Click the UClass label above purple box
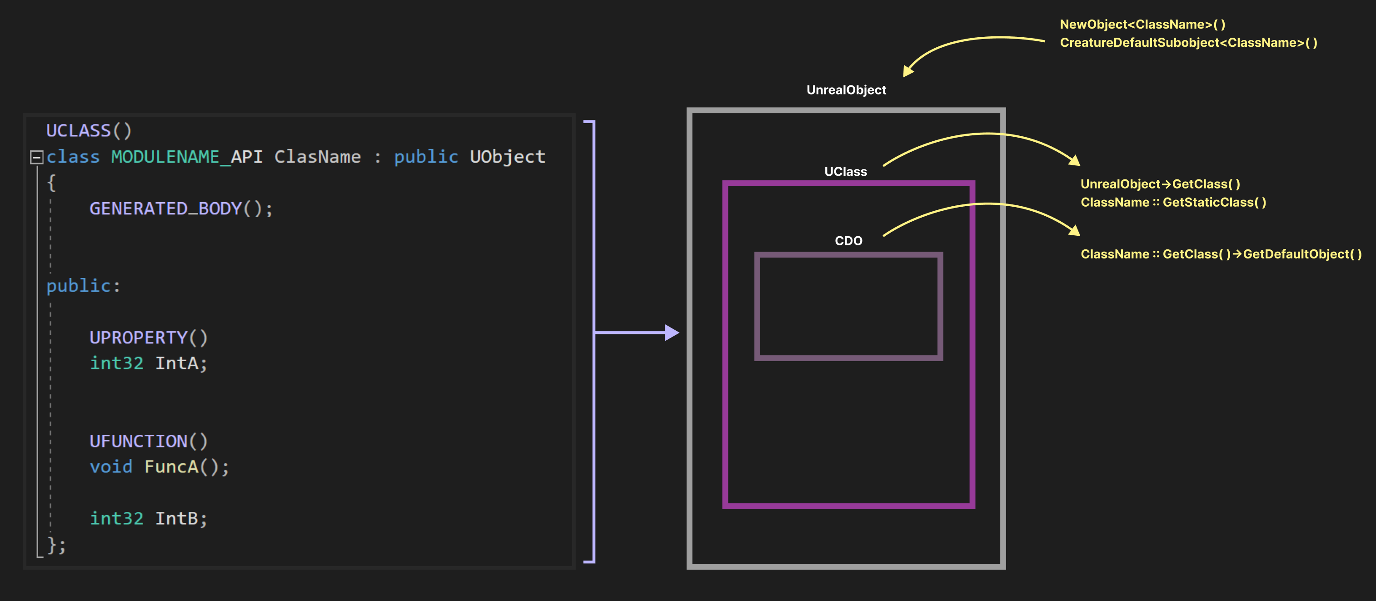The image size is (1376, 601). [x=845, y=172]
